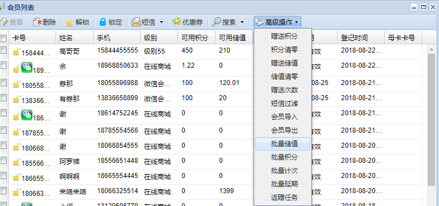
Task: Click the 高级操作 toolbar icon
Action: [260, 22]
